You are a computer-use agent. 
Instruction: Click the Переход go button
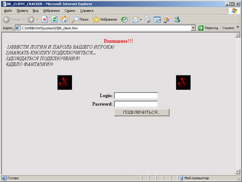(208, 28)
